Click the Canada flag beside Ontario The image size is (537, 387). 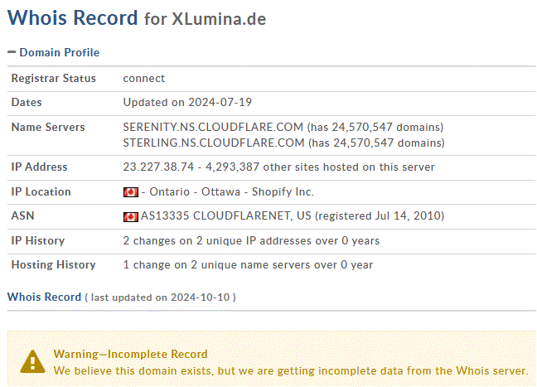[x=131, y=192]
